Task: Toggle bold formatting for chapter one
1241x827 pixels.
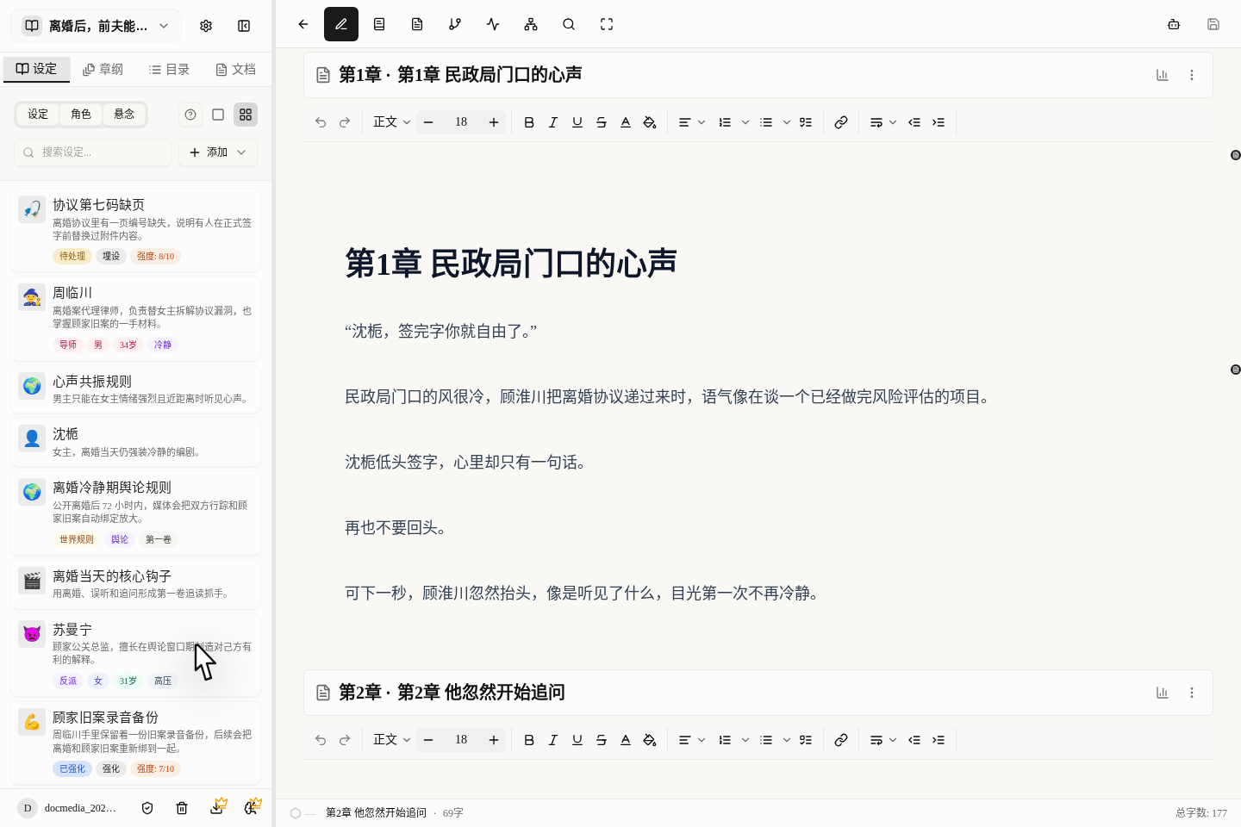Action: (x=529, y=122)
